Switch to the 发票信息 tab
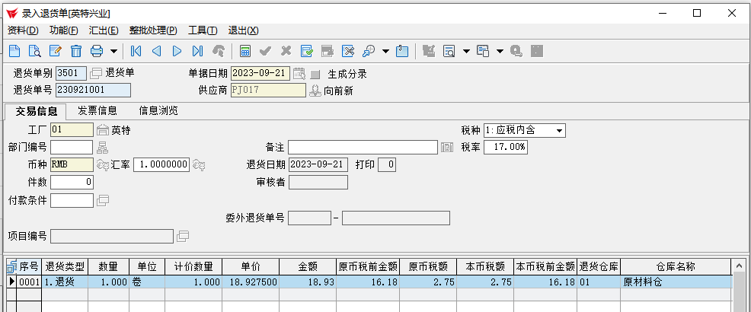The image size is (751, 312). (x=97, y=110)
